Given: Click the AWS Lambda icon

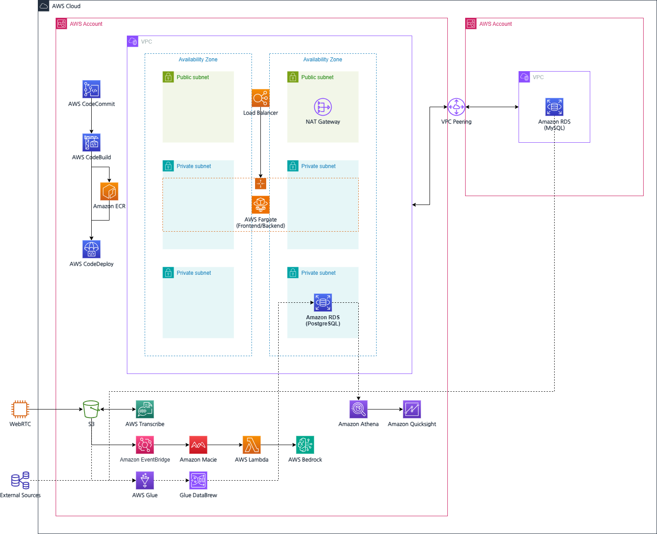Looking at the screenshot, I should click(251, 445).
